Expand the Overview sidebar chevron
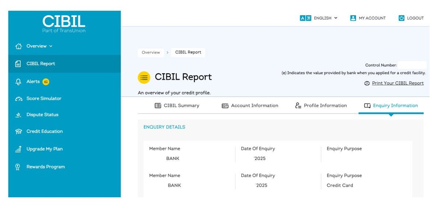 tap(51, 46)
